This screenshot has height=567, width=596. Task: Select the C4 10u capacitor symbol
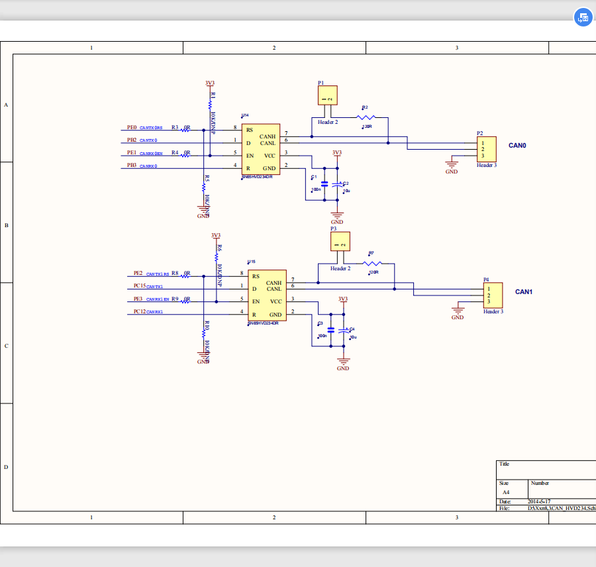pos(344,331)
